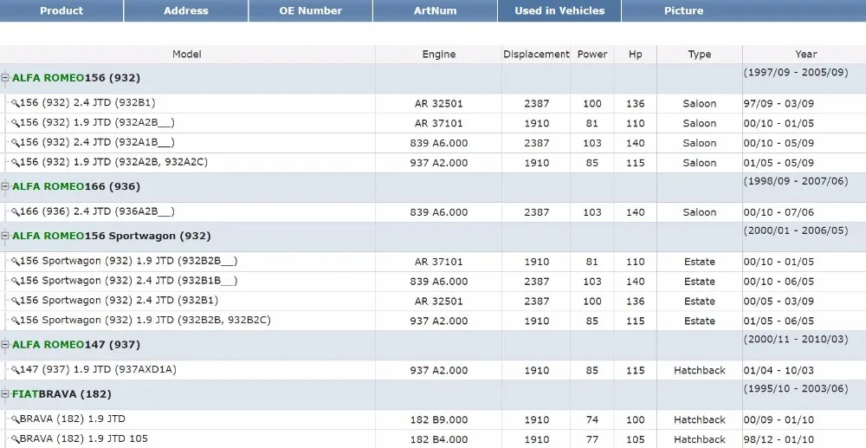Select year value 98/12 - 01/10
Image resolution: width=866 pixels, height=448 pixels.
779,439
